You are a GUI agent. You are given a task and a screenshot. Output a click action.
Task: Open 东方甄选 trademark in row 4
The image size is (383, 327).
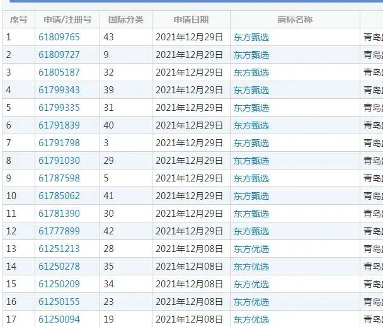251,90
